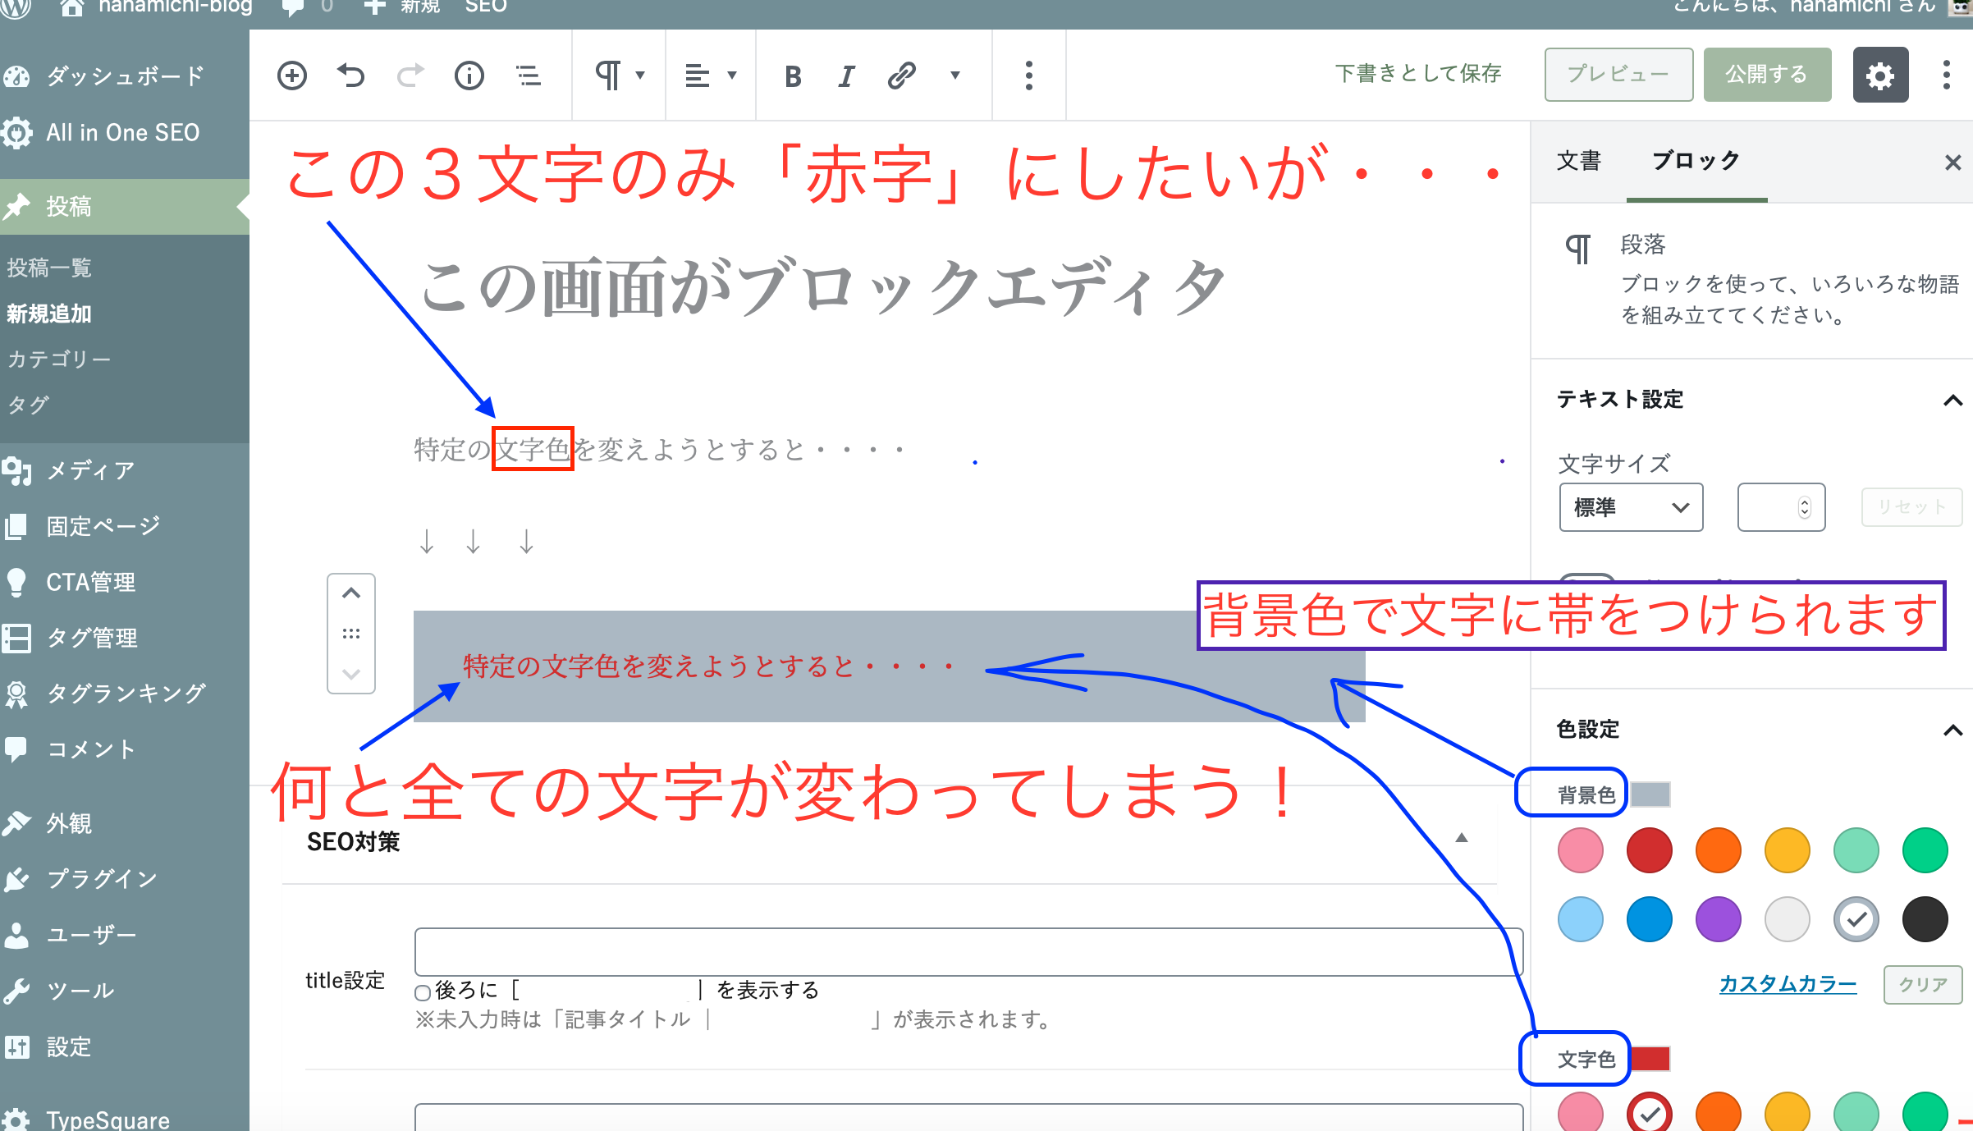1973x1131 pixels.
Task: Collapse the テキスト設定 section
Action: (1952, 401)
